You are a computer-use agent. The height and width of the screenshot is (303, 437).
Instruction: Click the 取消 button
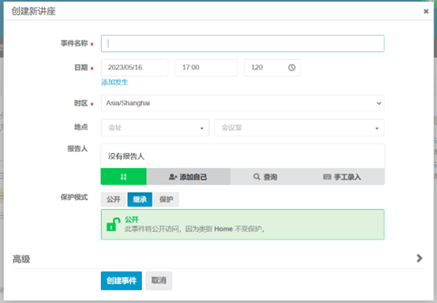click(x=159, y=281)
